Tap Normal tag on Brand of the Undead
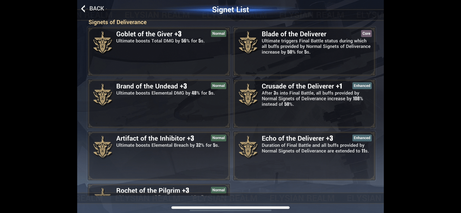Image resolution: width=461 pixels, height=213 pixels. click(218, 86)
